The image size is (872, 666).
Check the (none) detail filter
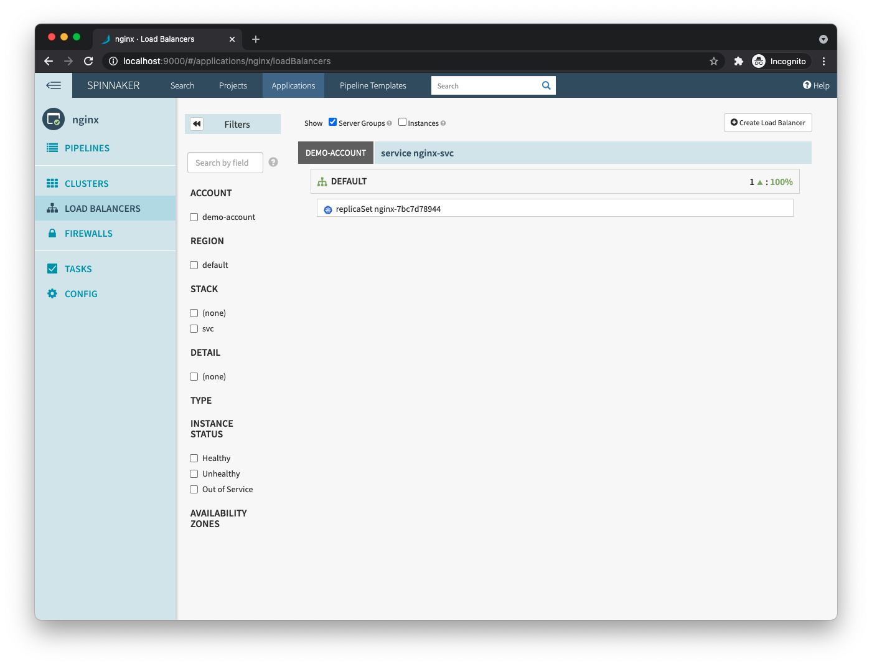coord(194,377)
